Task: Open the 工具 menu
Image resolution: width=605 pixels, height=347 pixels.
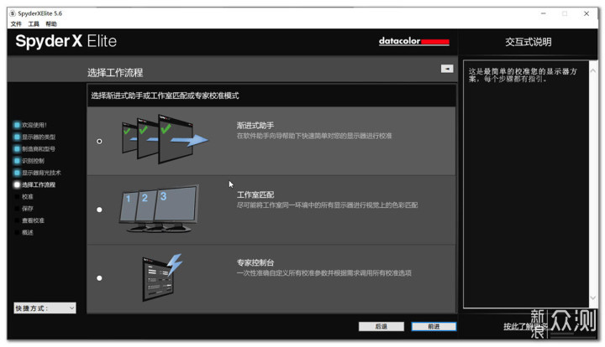Action: [34, 23]
